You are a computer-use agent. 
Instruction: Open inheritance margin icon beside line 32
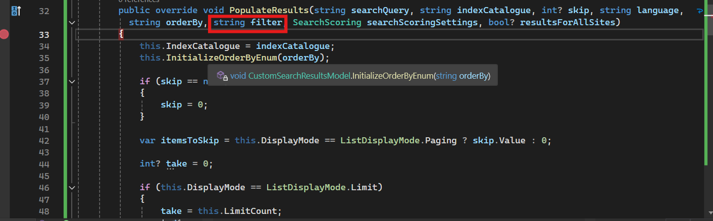coord(16,10)
